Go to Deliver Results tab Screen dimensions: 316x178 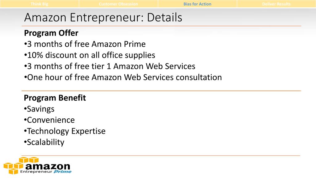[276, 4]
